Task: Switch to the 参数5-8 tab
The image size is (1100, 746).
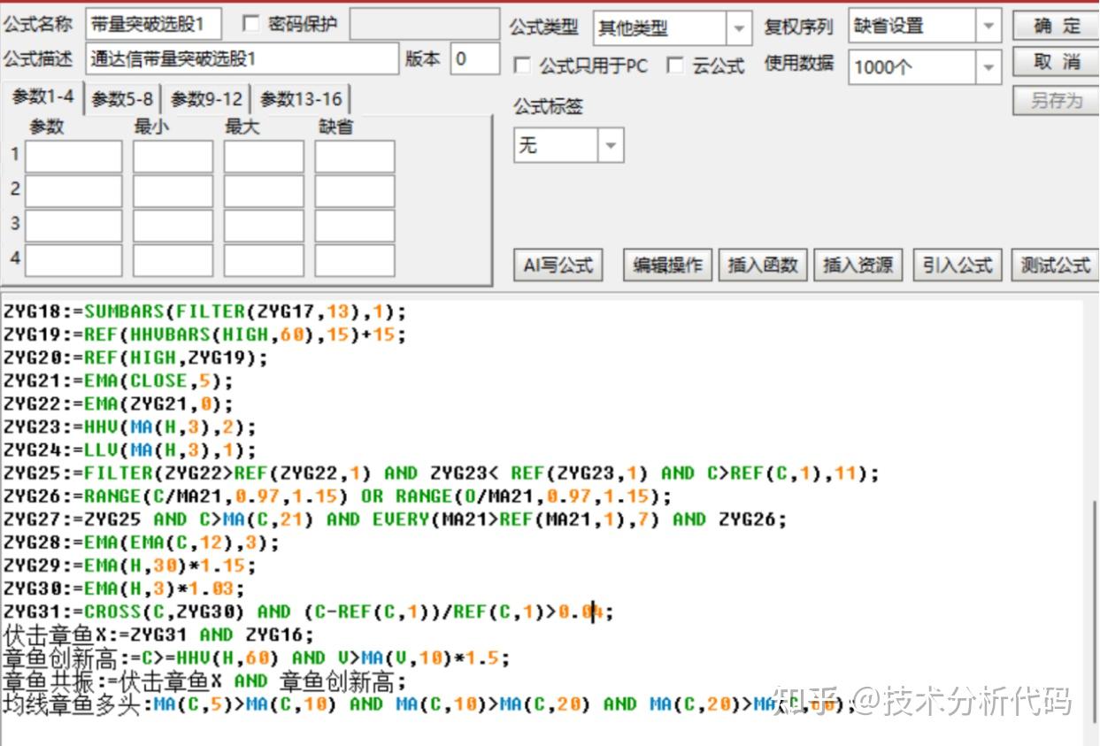Action: pyautogui.click(x=122, y=99)
